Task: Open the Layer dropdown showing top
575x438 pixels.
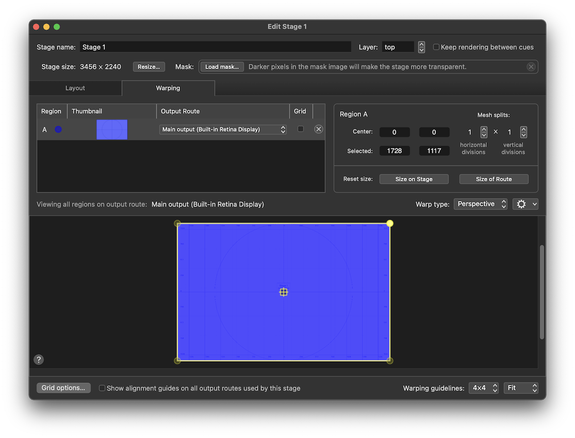Action: coord(398,46)
